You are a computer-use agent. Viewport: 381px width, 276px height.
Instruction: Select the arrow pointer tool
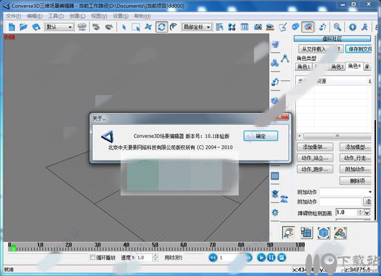pos(124,27)
